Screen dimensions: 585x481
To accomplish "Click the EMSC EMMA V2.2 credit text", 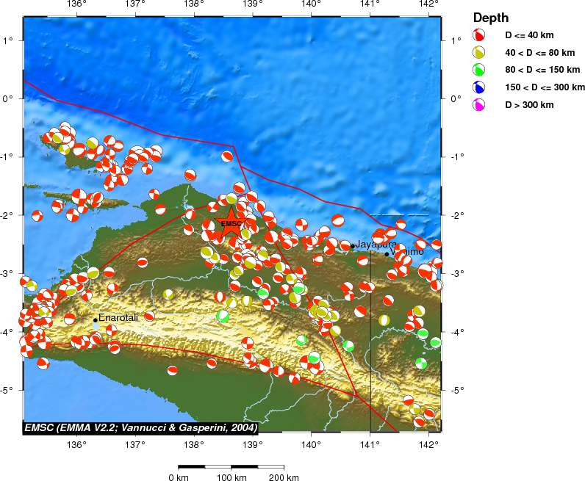I will coord(140,427).
